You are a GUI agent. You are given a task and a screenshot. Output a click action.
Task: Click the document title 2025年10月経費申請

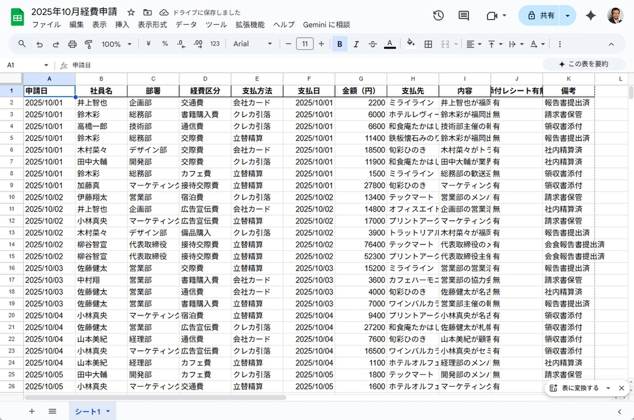(x=74, y=12)
